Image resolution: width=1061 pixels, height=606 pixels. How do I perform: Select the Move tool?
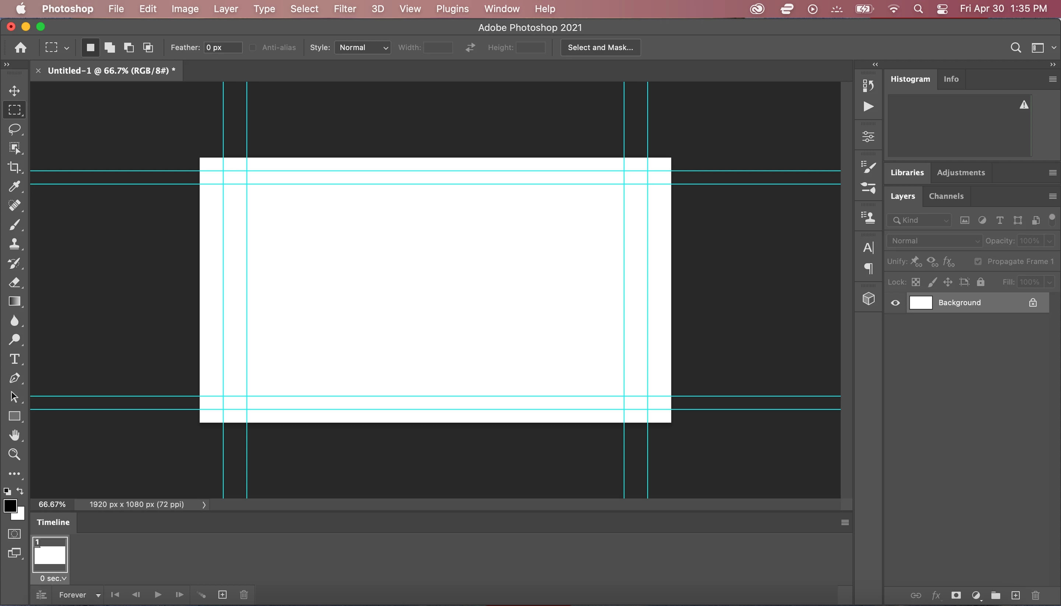[x=14, y=91]
